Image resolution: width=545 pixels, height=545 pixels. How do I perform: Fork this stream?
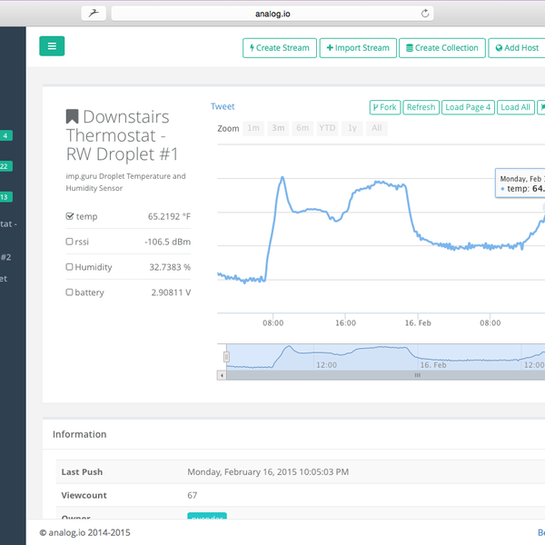[384, 107]
